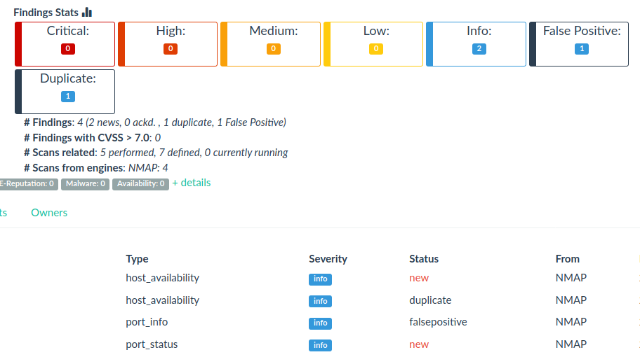
Task: Select host_availability finding with new status
Action: pos(162,278)
